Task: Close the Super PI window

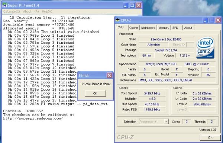Action: tap(139, 6)
